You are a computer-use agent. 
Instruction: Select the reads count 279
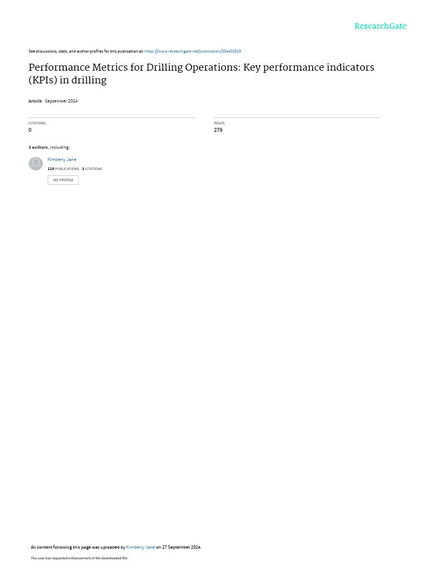click(x=218, y=130)
